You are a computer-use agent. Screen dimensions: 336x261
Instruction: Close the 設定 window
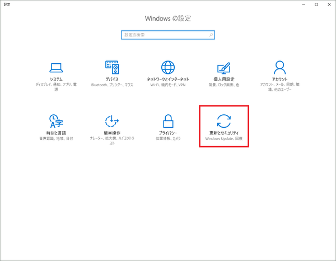tap(329, 4)
